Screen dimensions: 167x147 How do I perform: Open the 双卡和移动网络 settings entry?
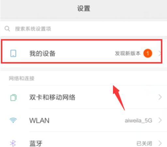(x=83, y=97)
